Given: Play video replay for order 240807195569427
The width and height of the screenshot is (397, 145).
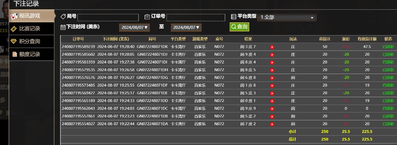Looking at the screenshot, I should coord(272,93).
